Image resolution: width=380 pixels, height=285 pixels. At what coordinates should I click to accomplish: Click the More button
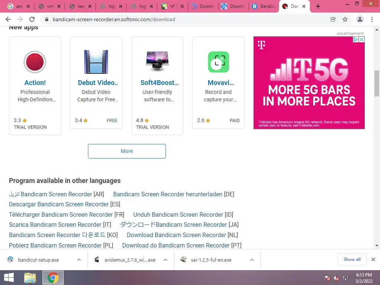coord(127,151)
